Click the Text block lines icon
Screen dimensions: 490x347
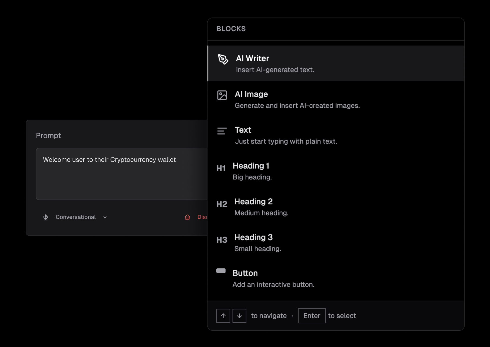click(222, 131)
